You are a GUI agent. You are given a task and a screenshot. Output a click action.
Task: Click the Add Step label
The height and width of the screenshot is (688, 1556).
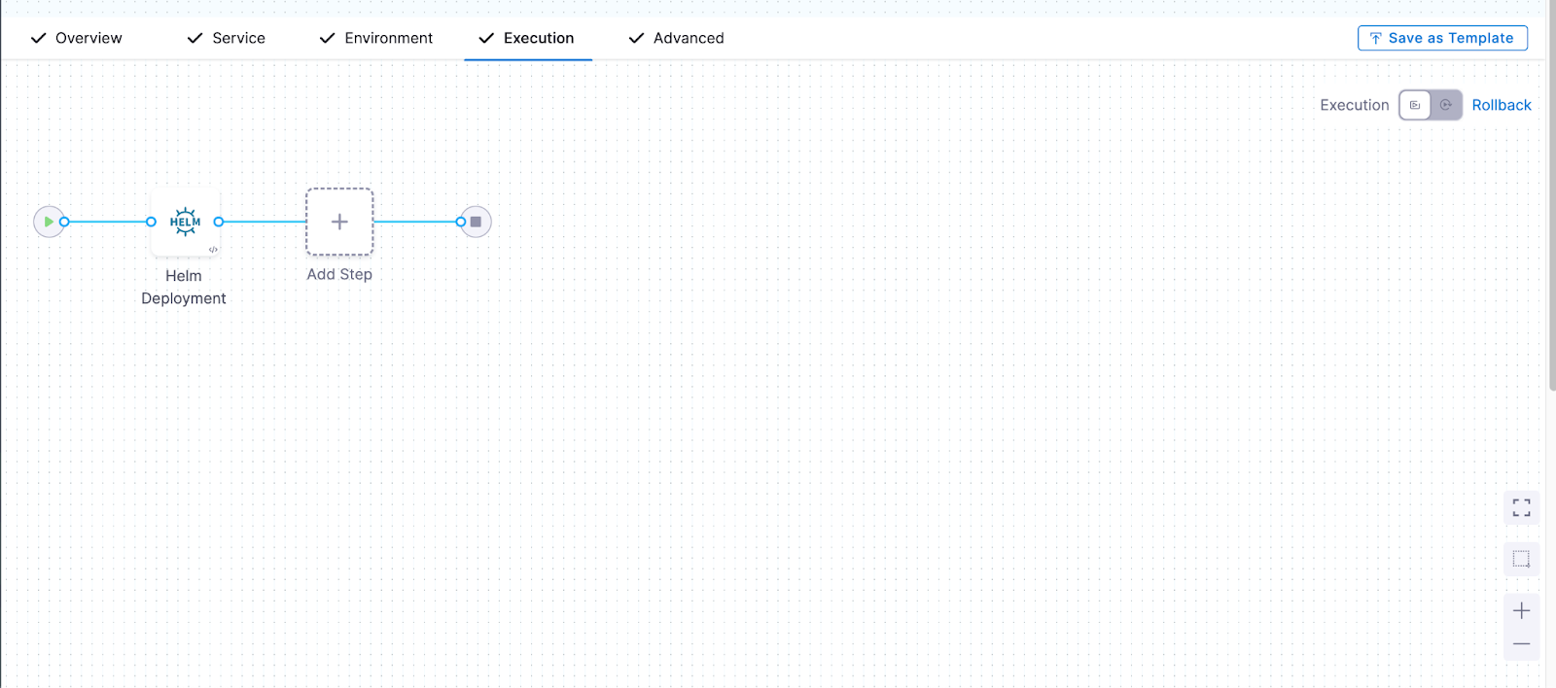339,274
